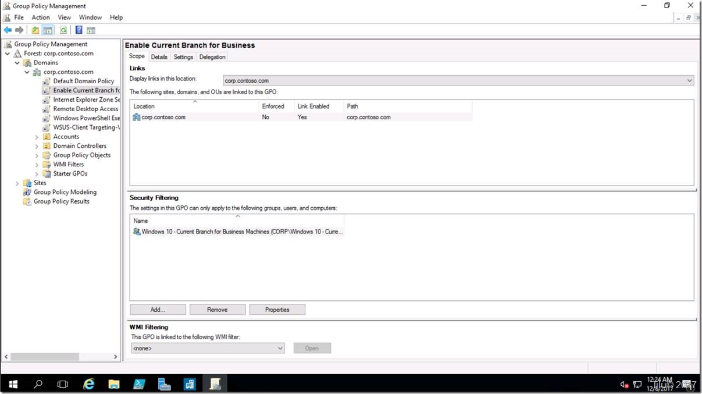Switch to the Delegation tab
Viewport: 702px width, 394px height.
[x=212, y=57]
